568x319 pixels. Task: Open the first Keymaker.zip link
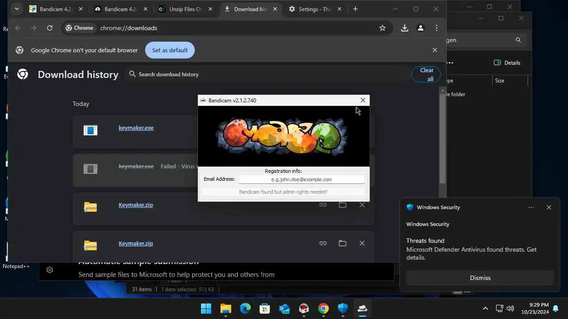pyautogui.click(x=136, y=205)
